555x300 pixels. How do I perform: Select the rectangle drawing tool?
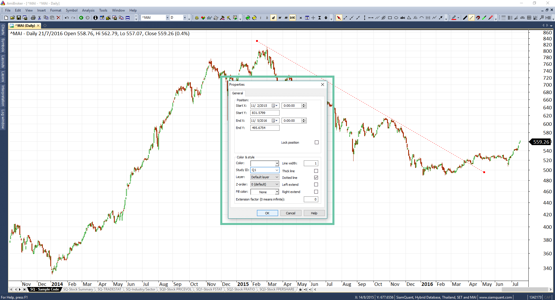click(x=390, y=18)
